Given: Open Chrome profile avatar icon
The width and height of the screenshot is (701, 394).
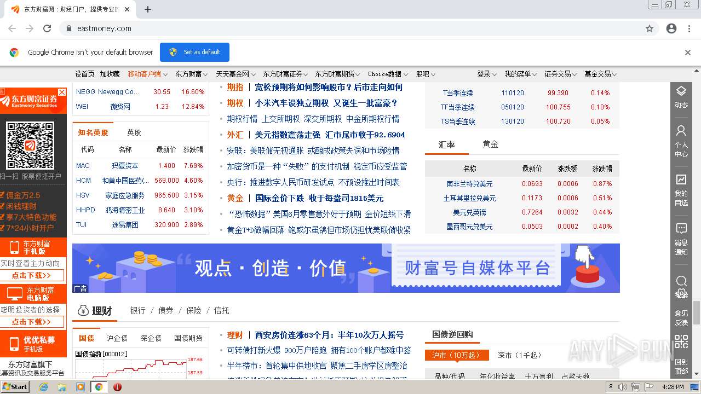Looking at the screenshot, I should tap(671, 28).
